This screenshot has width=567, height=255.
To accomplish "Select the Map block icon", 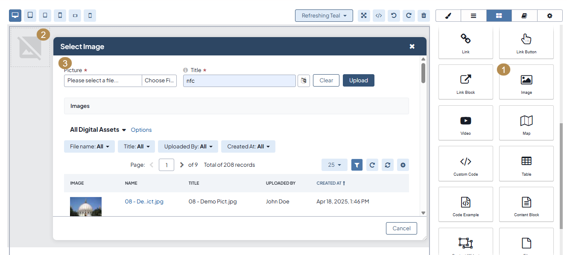I will (x=526, y=123).
